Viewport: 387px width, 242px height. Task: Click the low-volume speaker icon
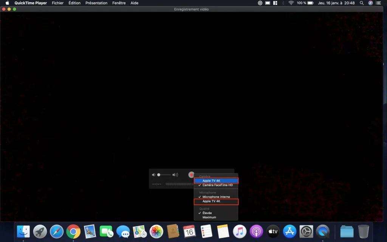(x=153, y=175)
